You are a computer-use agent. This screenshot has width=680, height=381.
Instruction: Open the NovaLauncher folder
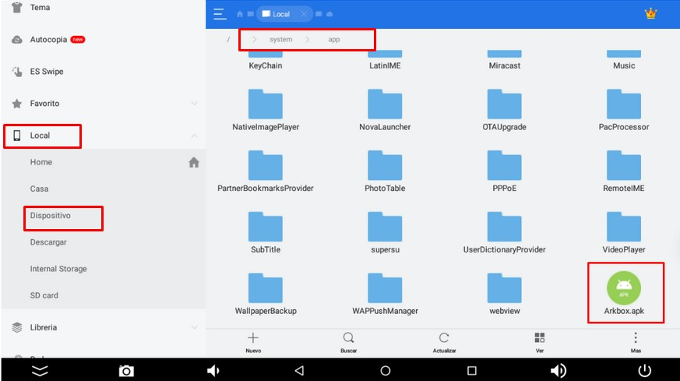coord(385,110)
